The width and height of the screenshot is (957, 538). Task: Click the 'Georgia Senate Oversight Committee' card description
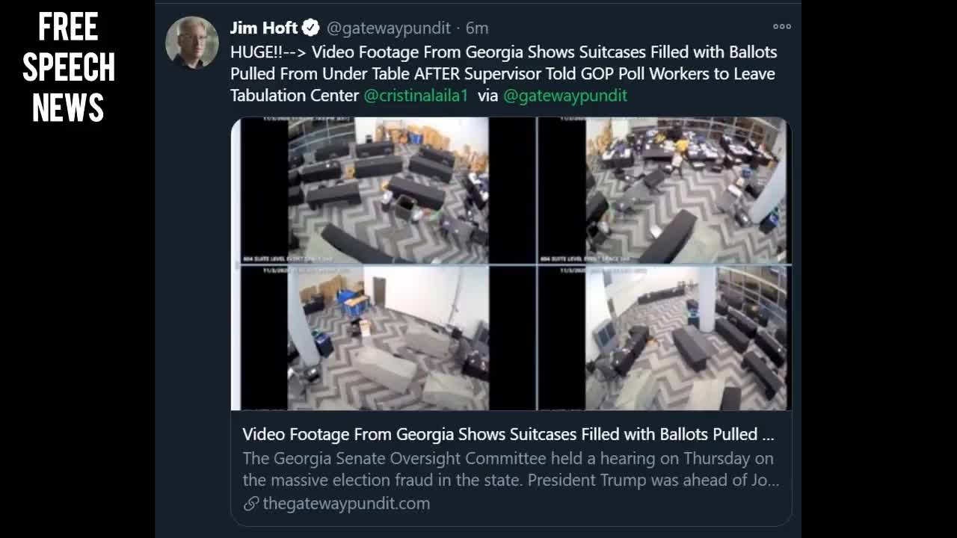point(511,469)
